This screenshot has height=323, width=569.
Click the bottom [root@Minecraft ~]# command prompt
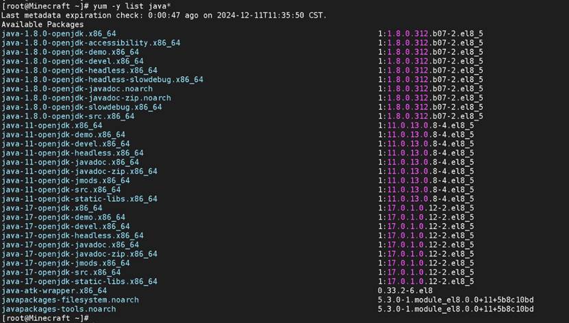coord(45,318)
